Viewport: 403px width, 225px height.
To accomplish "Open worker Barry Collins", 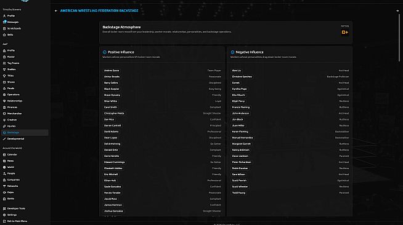I will (x=111, y=83).
